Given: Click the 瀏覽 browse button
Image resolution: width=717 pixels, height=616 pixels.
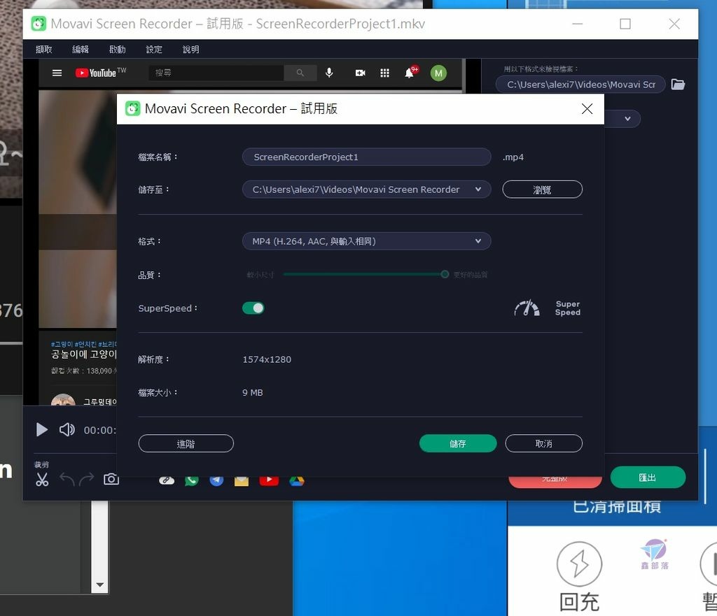Looking at the screenshot, I should click(542, 189).
